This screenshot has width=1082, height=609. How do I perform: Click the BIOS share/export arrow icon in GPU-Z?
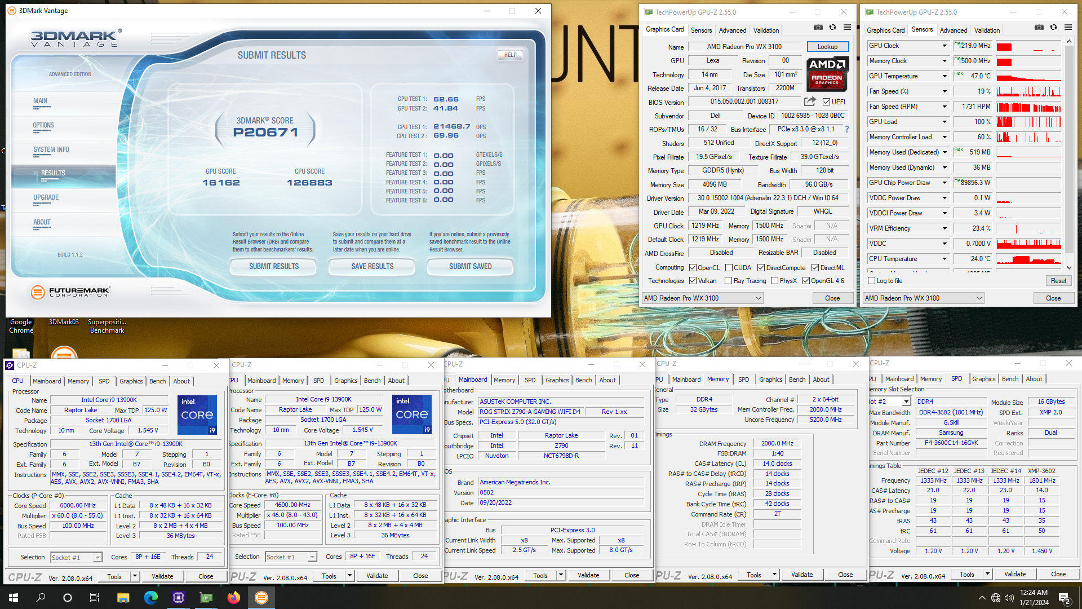tap(810, 101)
